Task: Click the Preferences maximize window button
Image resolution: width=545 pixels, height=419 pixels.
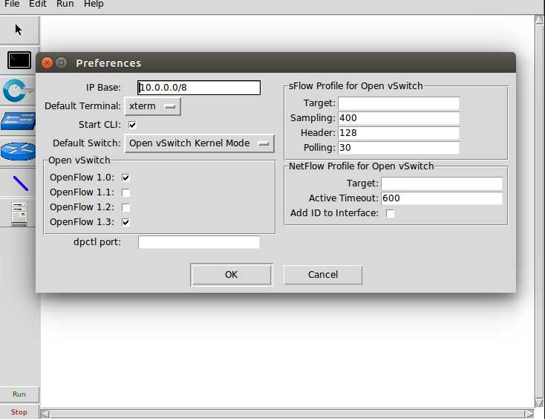Action: click(x=62, y=62)
